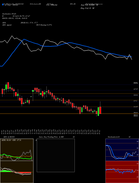This screenshot has width=139, height=183.
Task: Open the blue Stochastics mini chart
Action: pyautogui.click(x=122, y=150)
